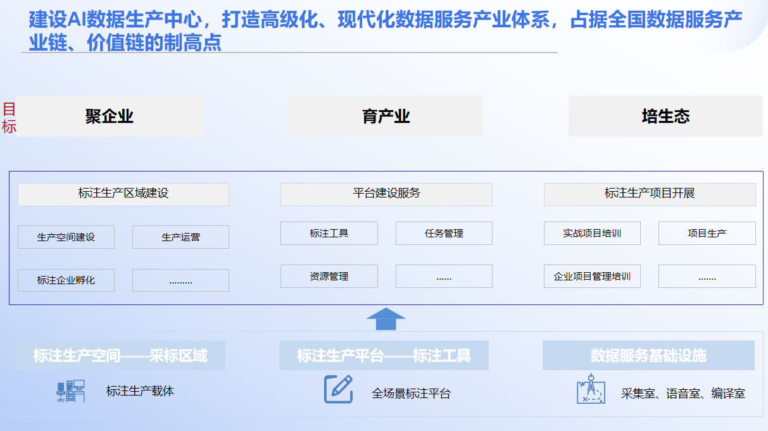Select the 育产业 box
Screen dimensions: 768x431
[x=386, y=116]
